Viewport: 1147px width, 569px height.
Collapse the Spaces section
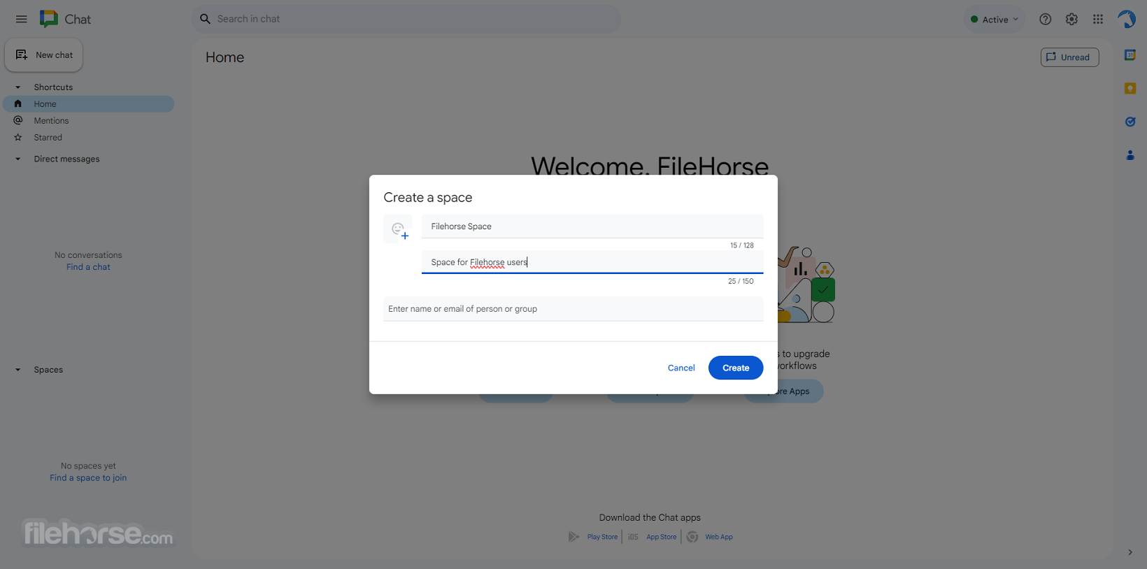tap(17, 370)
